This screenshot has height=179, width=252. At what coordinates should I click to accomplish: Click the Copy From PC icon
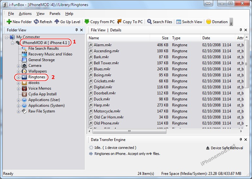(87, 22)
